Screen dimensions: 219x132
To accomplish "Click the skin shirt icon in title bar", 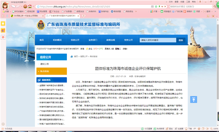I will pyautogui.click(x=200, y=2).
